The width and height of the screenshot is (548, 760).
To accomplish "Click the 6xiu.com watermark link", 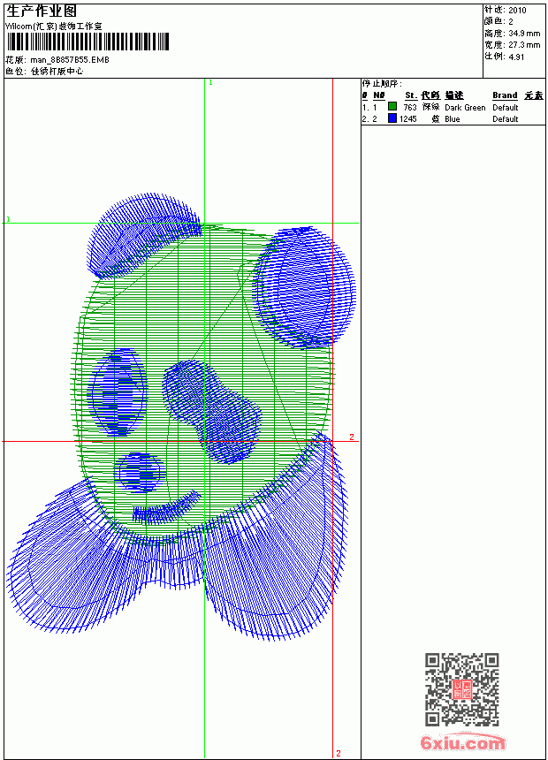I will [x=462, y=742].
